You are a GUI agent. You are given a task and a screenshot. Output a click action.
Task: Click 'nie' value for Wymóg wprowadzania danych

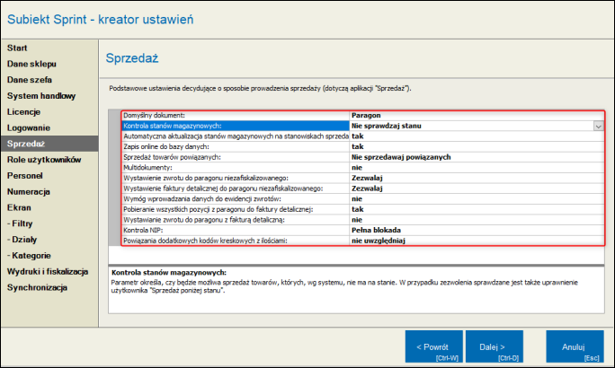[x=477, y=199]
